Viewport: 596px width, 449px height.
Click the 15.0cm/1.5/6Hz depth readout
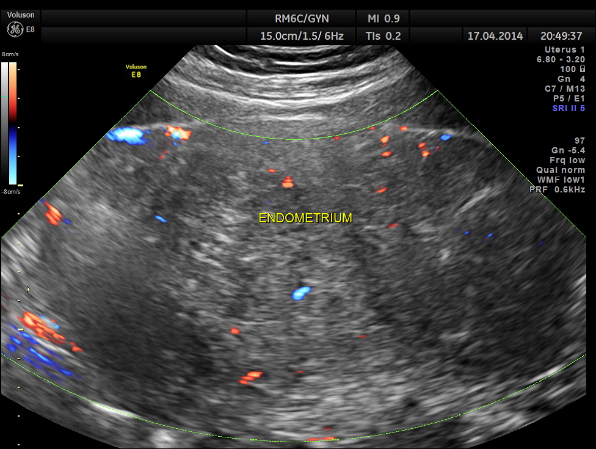pos(302,36)
